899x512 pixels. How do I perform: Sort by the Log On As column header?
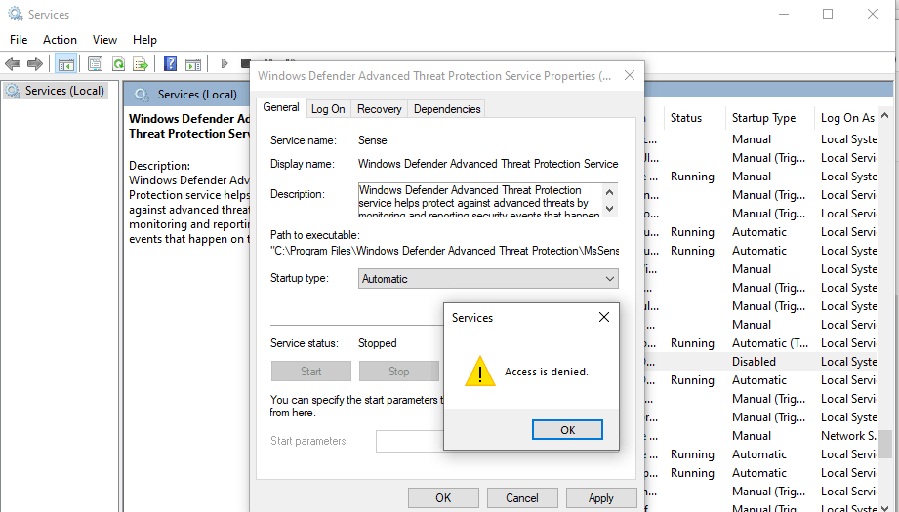click(847, 118)
